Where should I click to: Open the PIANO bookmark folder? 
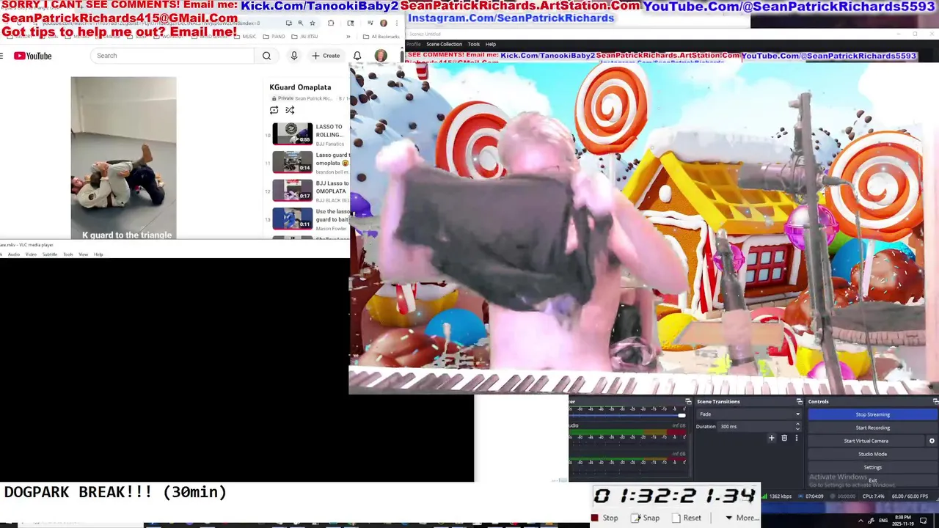click(275, 36)
